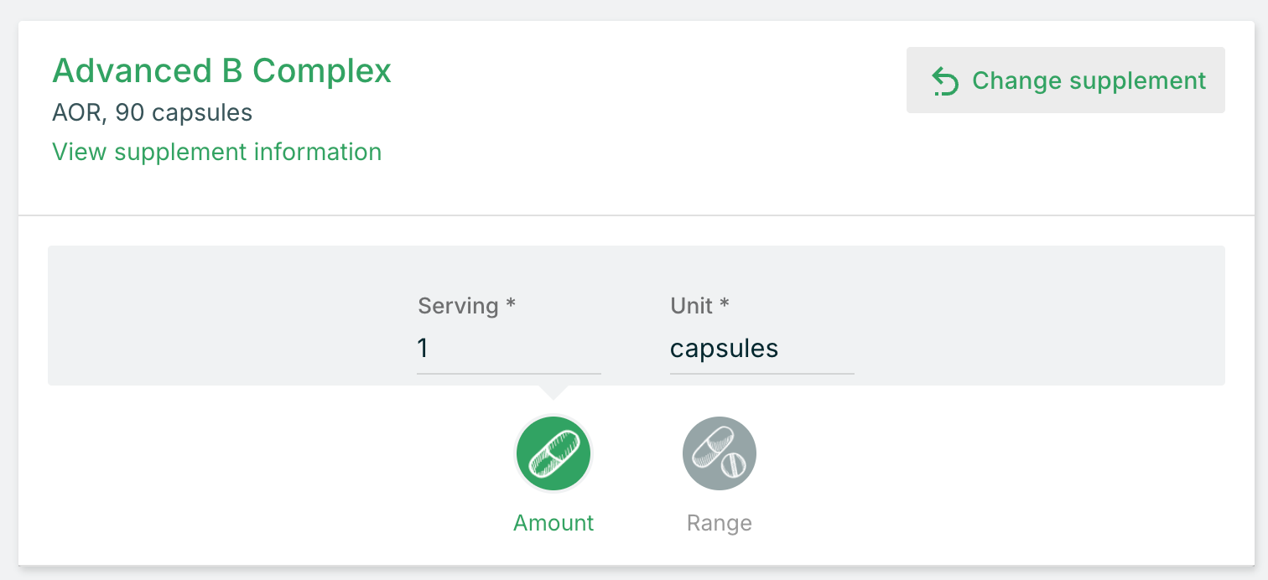Select the green Amount capsule icon
This screenshot has height=580, width=1268.
coord(553,453)
